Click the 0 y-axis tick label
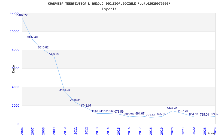Image resolution: width=218 pixels, height=136 pixels. [x=18, y=124]
